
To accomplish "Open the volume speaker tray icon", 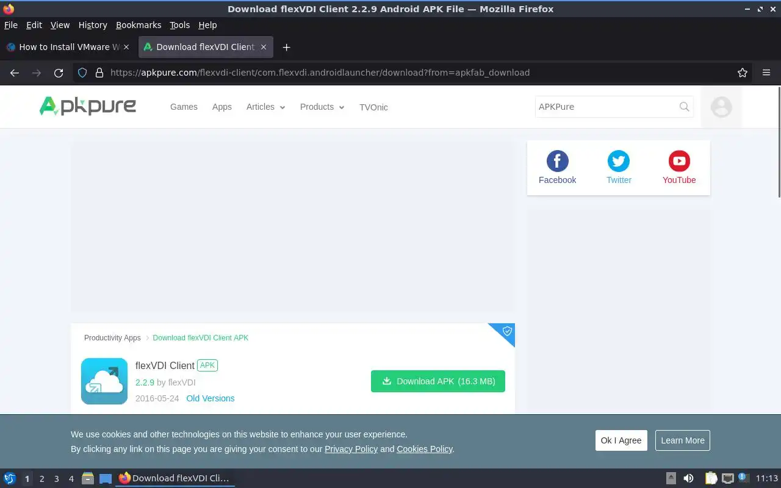I will (x=688, y=478).
